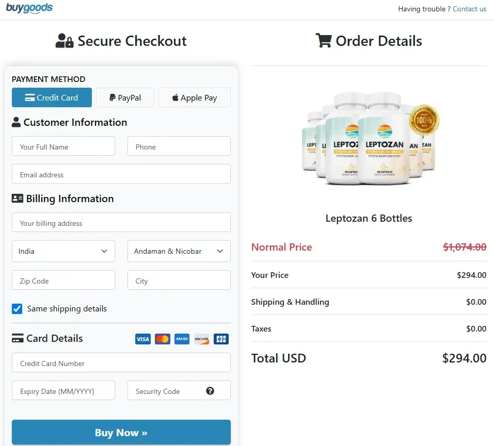Choose the PayPal payment method
The height and width of the screenshot is (446, 494).
[125, 97]
